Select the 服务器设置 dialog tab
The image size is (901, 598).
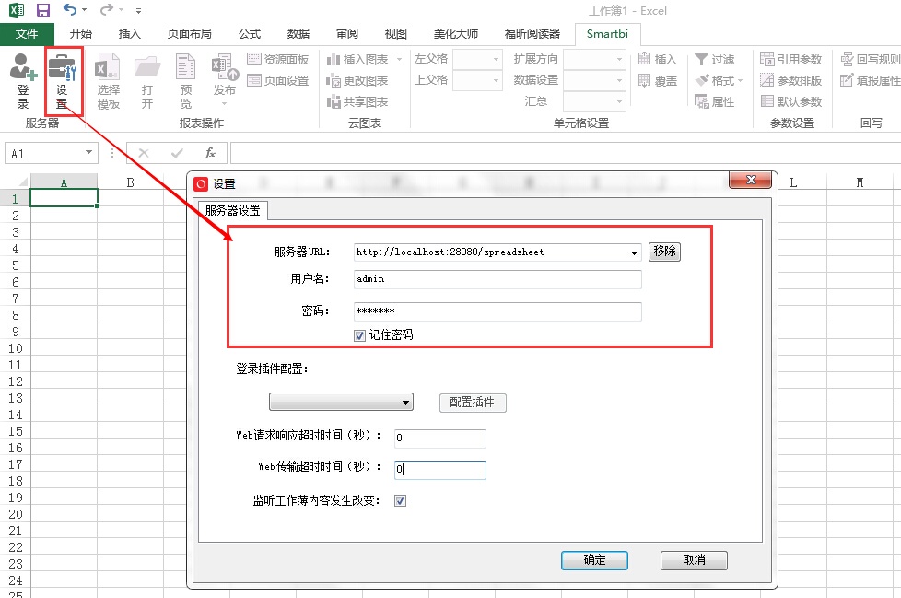[233, 210]
